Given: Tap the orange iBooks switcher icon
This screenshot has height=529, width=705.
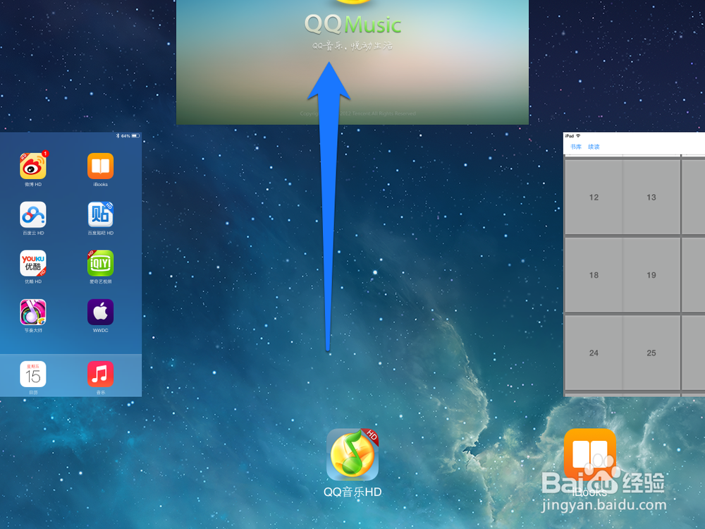Looking at the screenshot, I should coord(590,455).
